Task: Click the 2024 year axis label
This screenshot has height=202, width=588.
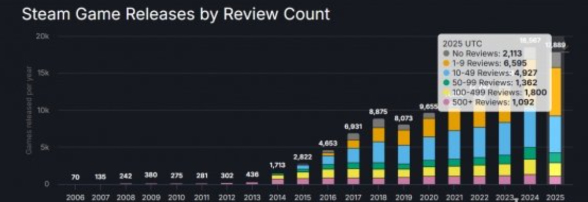Action: pos(530,197)
